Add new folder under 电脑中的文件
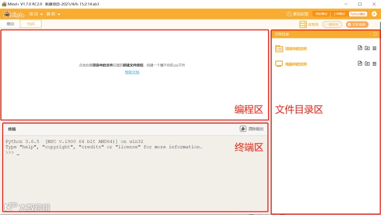 (367, 64)
